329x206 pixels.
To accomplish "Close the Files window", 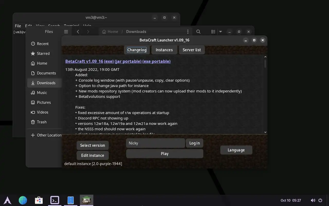I will (x=249, y=32).
